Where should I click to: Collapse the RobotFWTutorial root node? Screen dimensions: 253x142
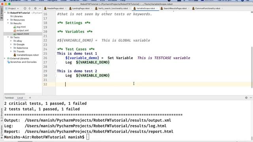pyautogui.click(x=5, y=13)
